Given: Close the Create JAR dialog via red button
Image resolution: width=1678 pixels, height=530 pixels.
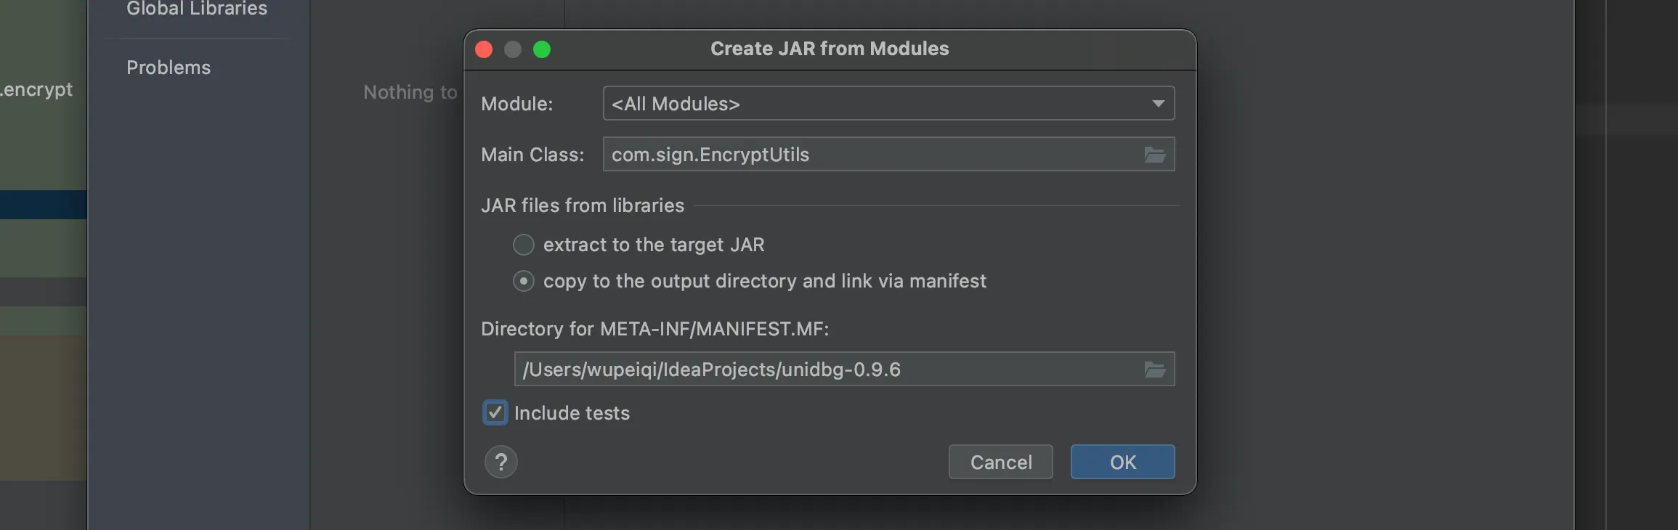Looking at the screenshot, I should coord(484,49).
